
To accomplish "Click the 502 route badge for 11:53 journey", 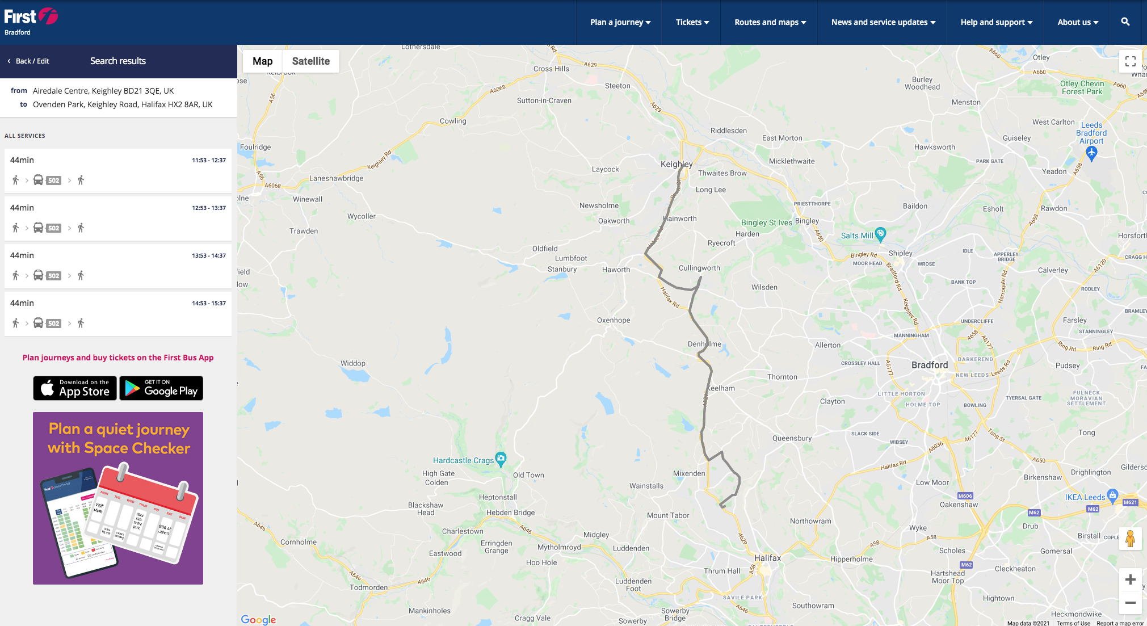I will pyautogui.click(x=53, y=180).
